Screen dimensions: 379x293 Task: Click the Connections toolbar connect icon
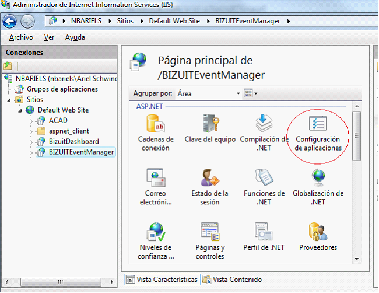(x=8, y=65)
